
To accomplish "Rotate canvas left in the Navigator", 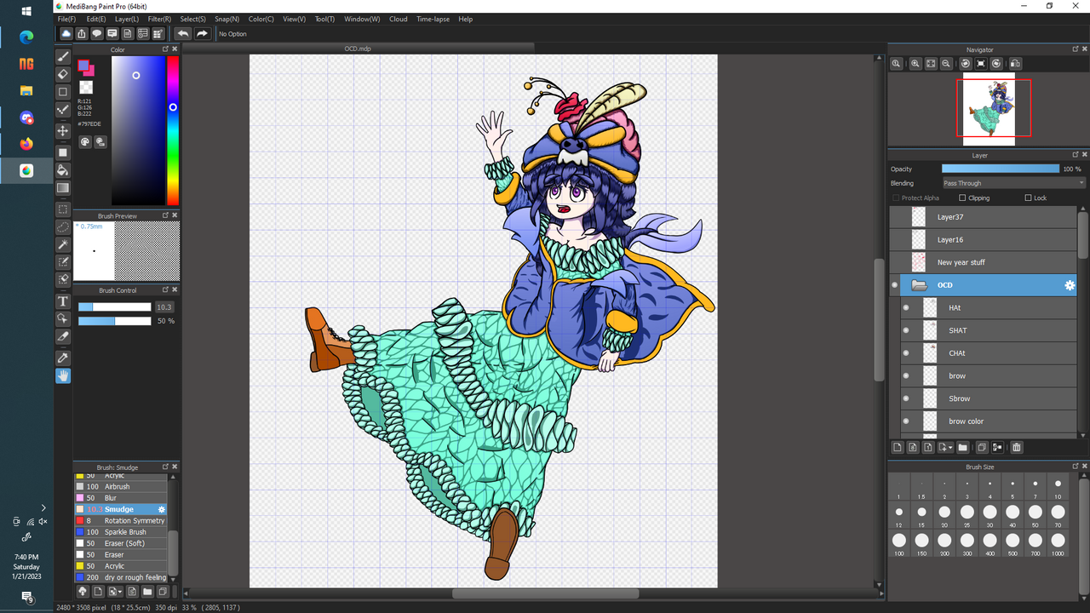I will (966, 64).
